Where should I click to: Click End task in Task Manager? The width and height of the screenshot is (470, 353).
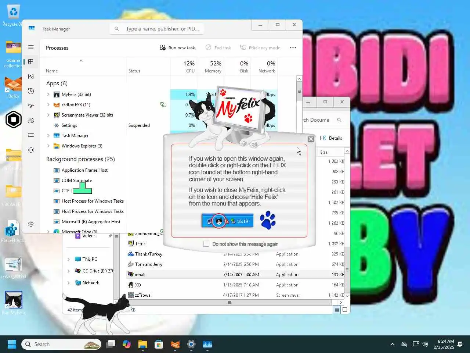point(218,48)
